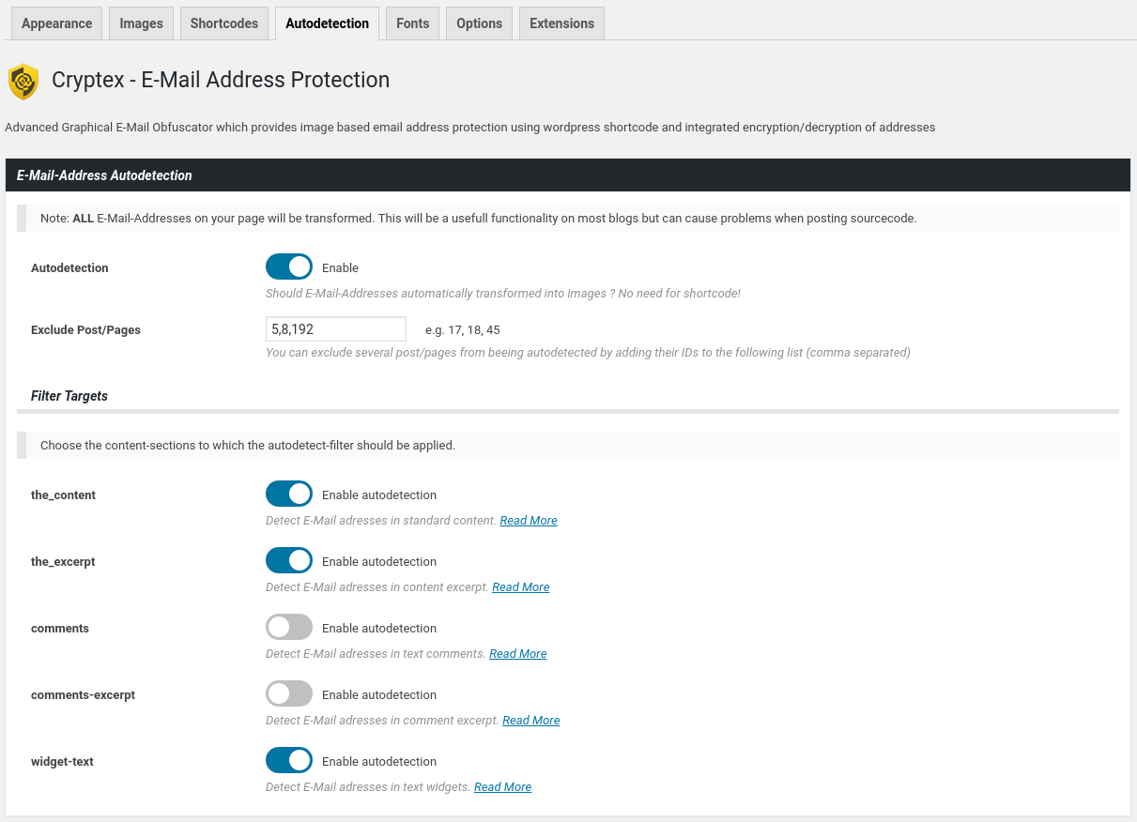1137x822 pixels.
Task: Disable autodetection for the_content
Action: [289, 494]
